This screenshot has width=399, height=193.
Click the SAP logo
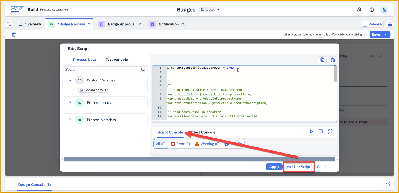(17, 9)
